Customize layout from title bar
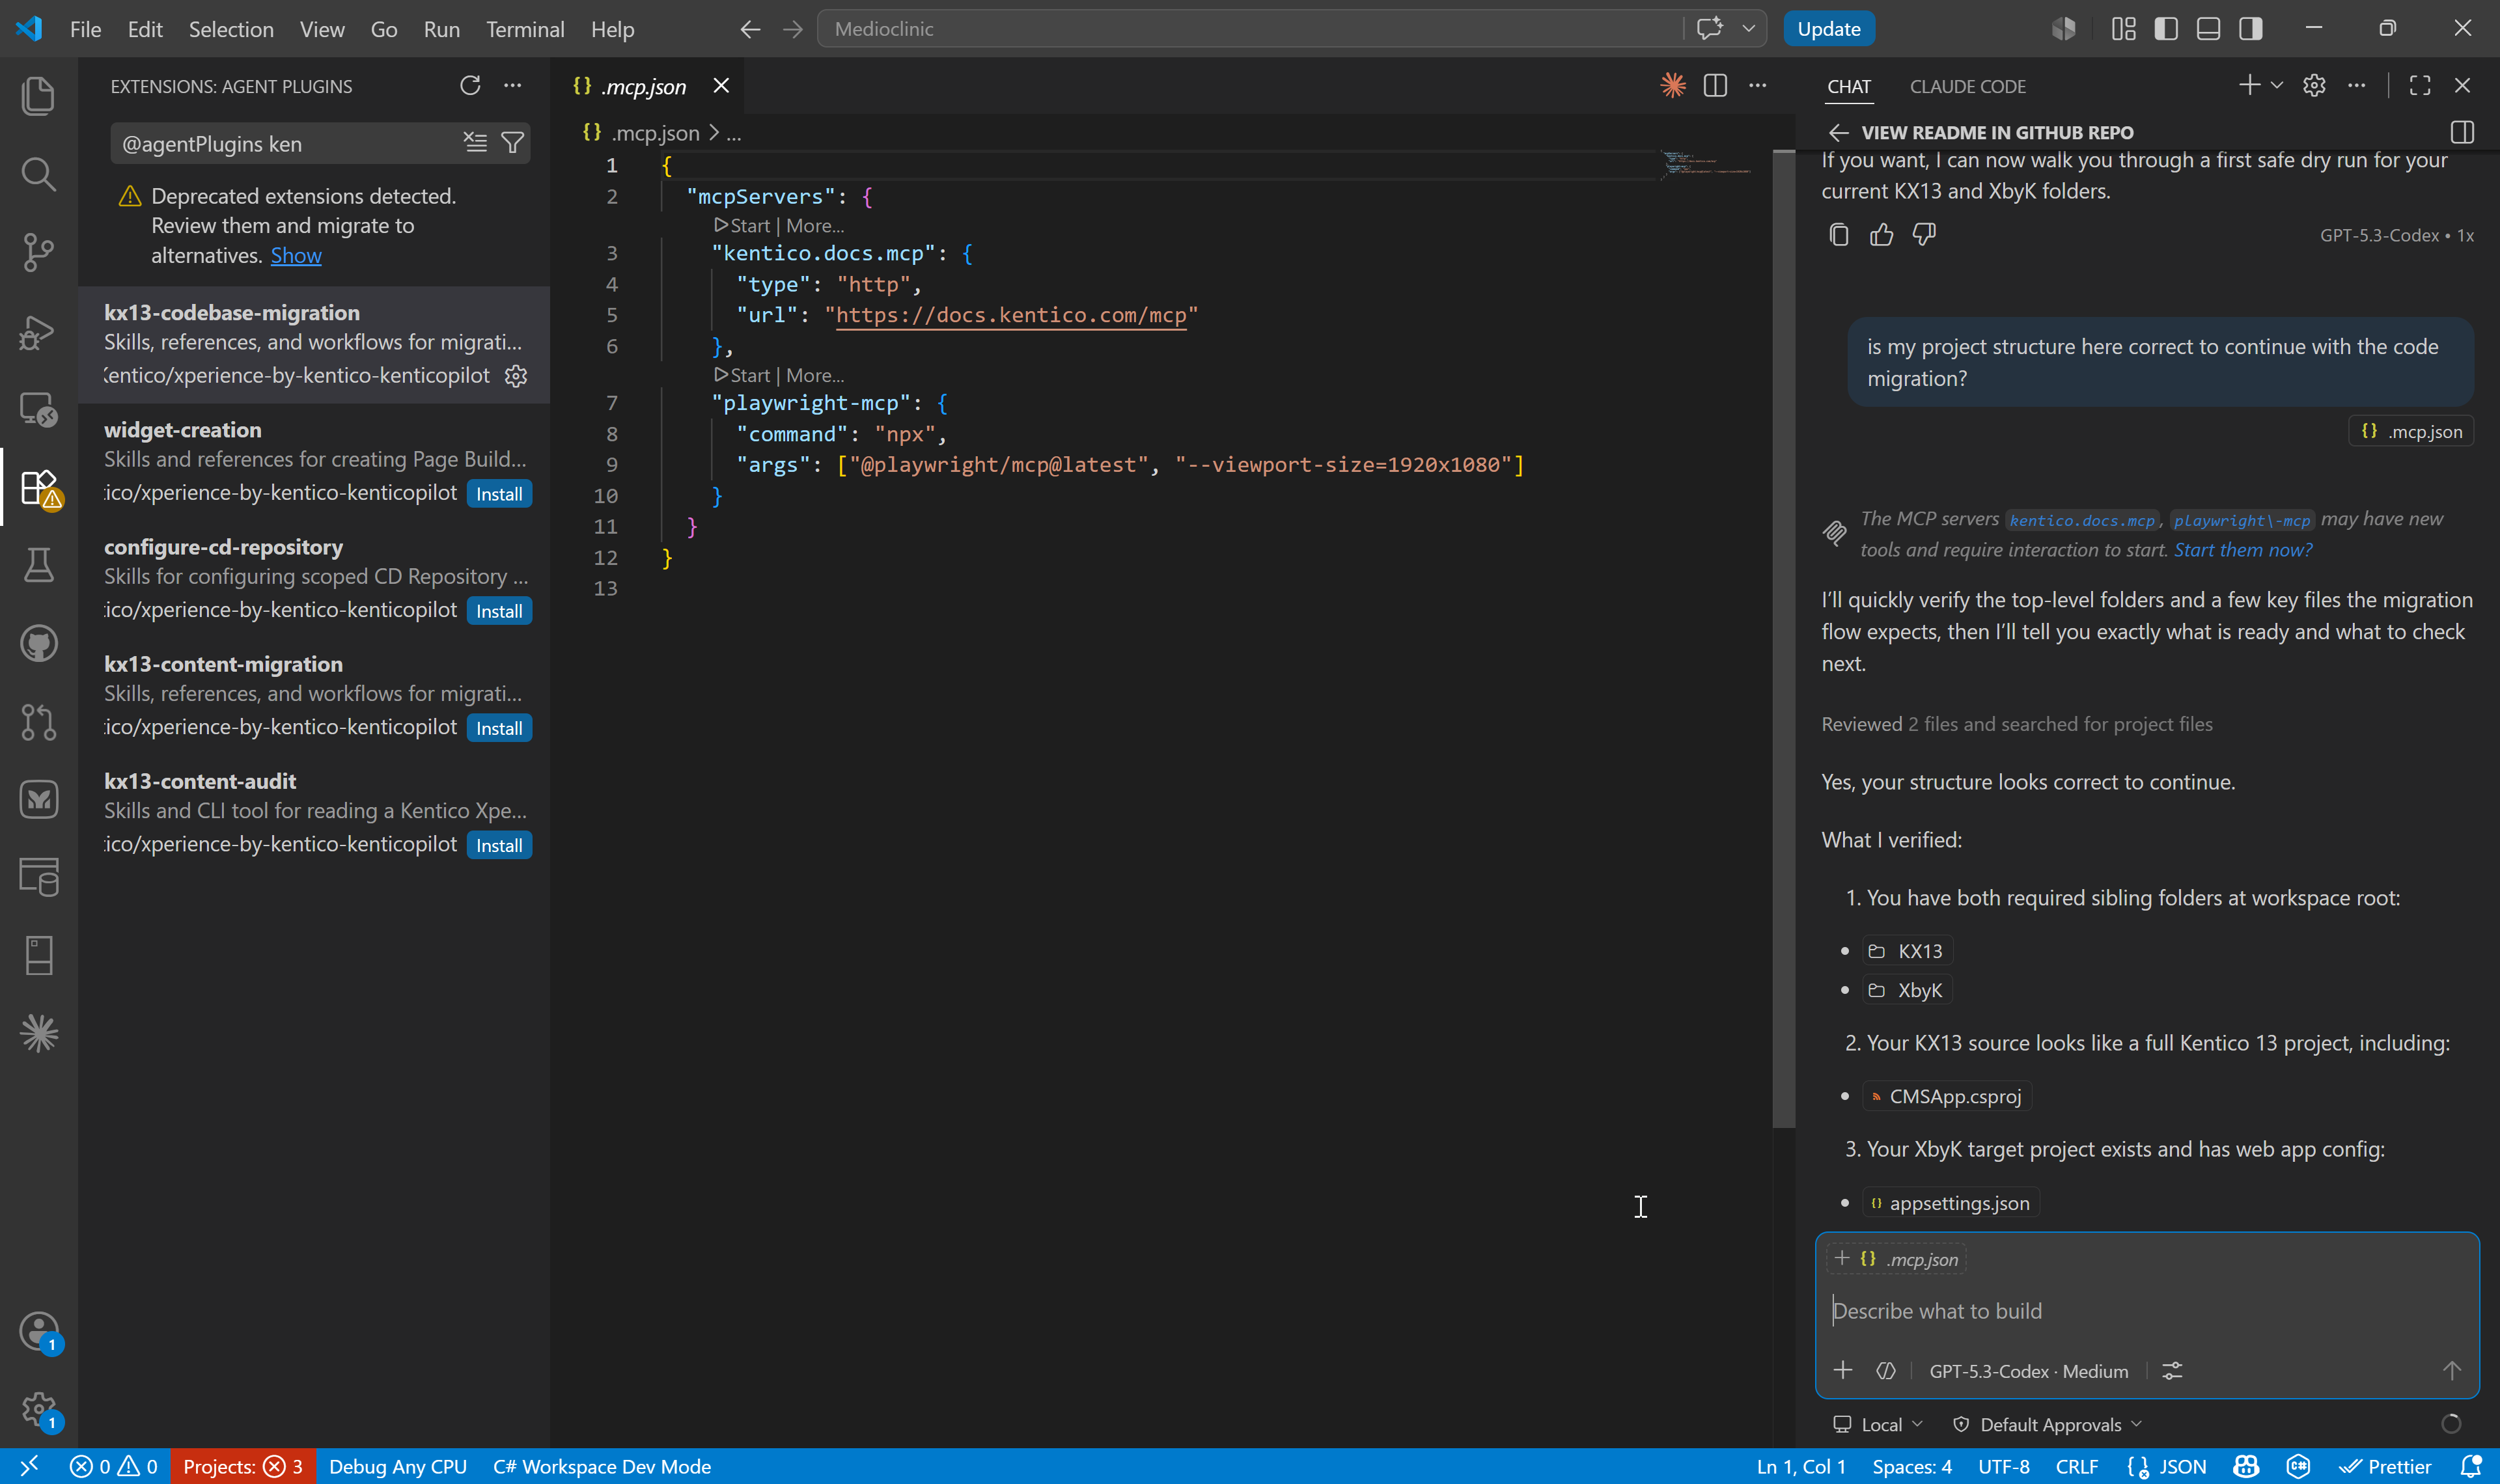 [2123, 29]
